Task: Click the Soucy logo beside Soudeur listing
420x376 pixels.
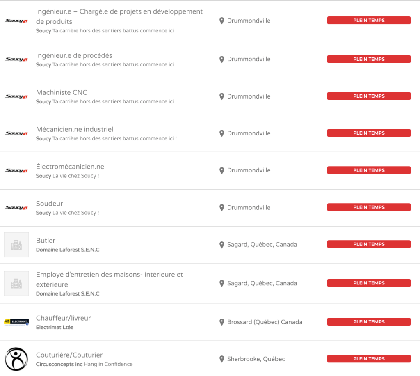Action: click(x=16, y=208)
